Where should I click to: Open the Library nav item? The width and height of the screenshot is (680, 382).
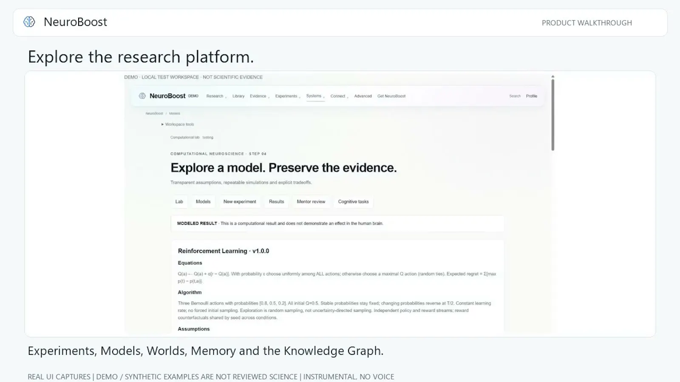point(238,96)
